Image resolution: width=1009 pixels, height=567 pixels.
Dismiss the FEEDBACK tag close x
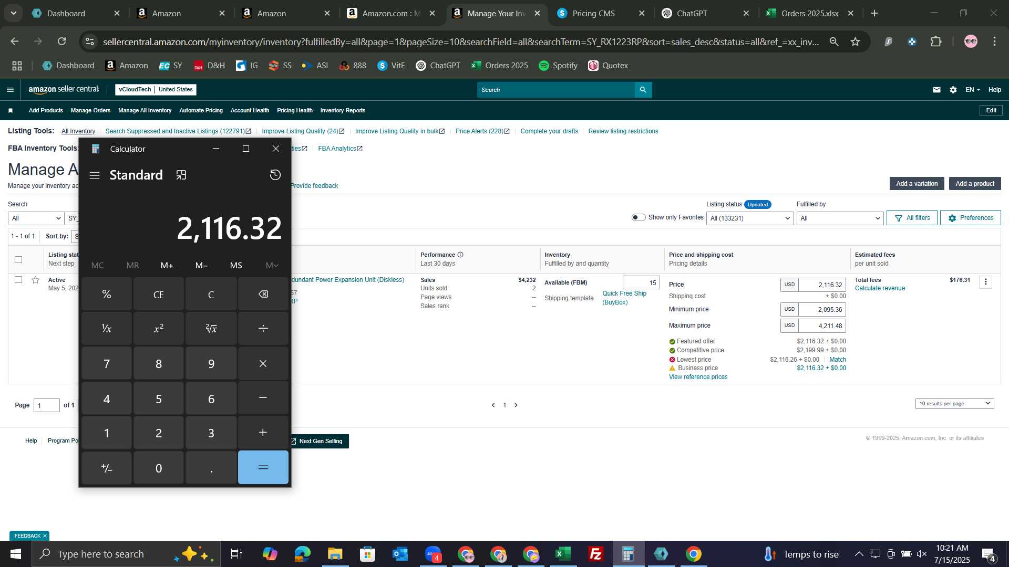[45, 535]
